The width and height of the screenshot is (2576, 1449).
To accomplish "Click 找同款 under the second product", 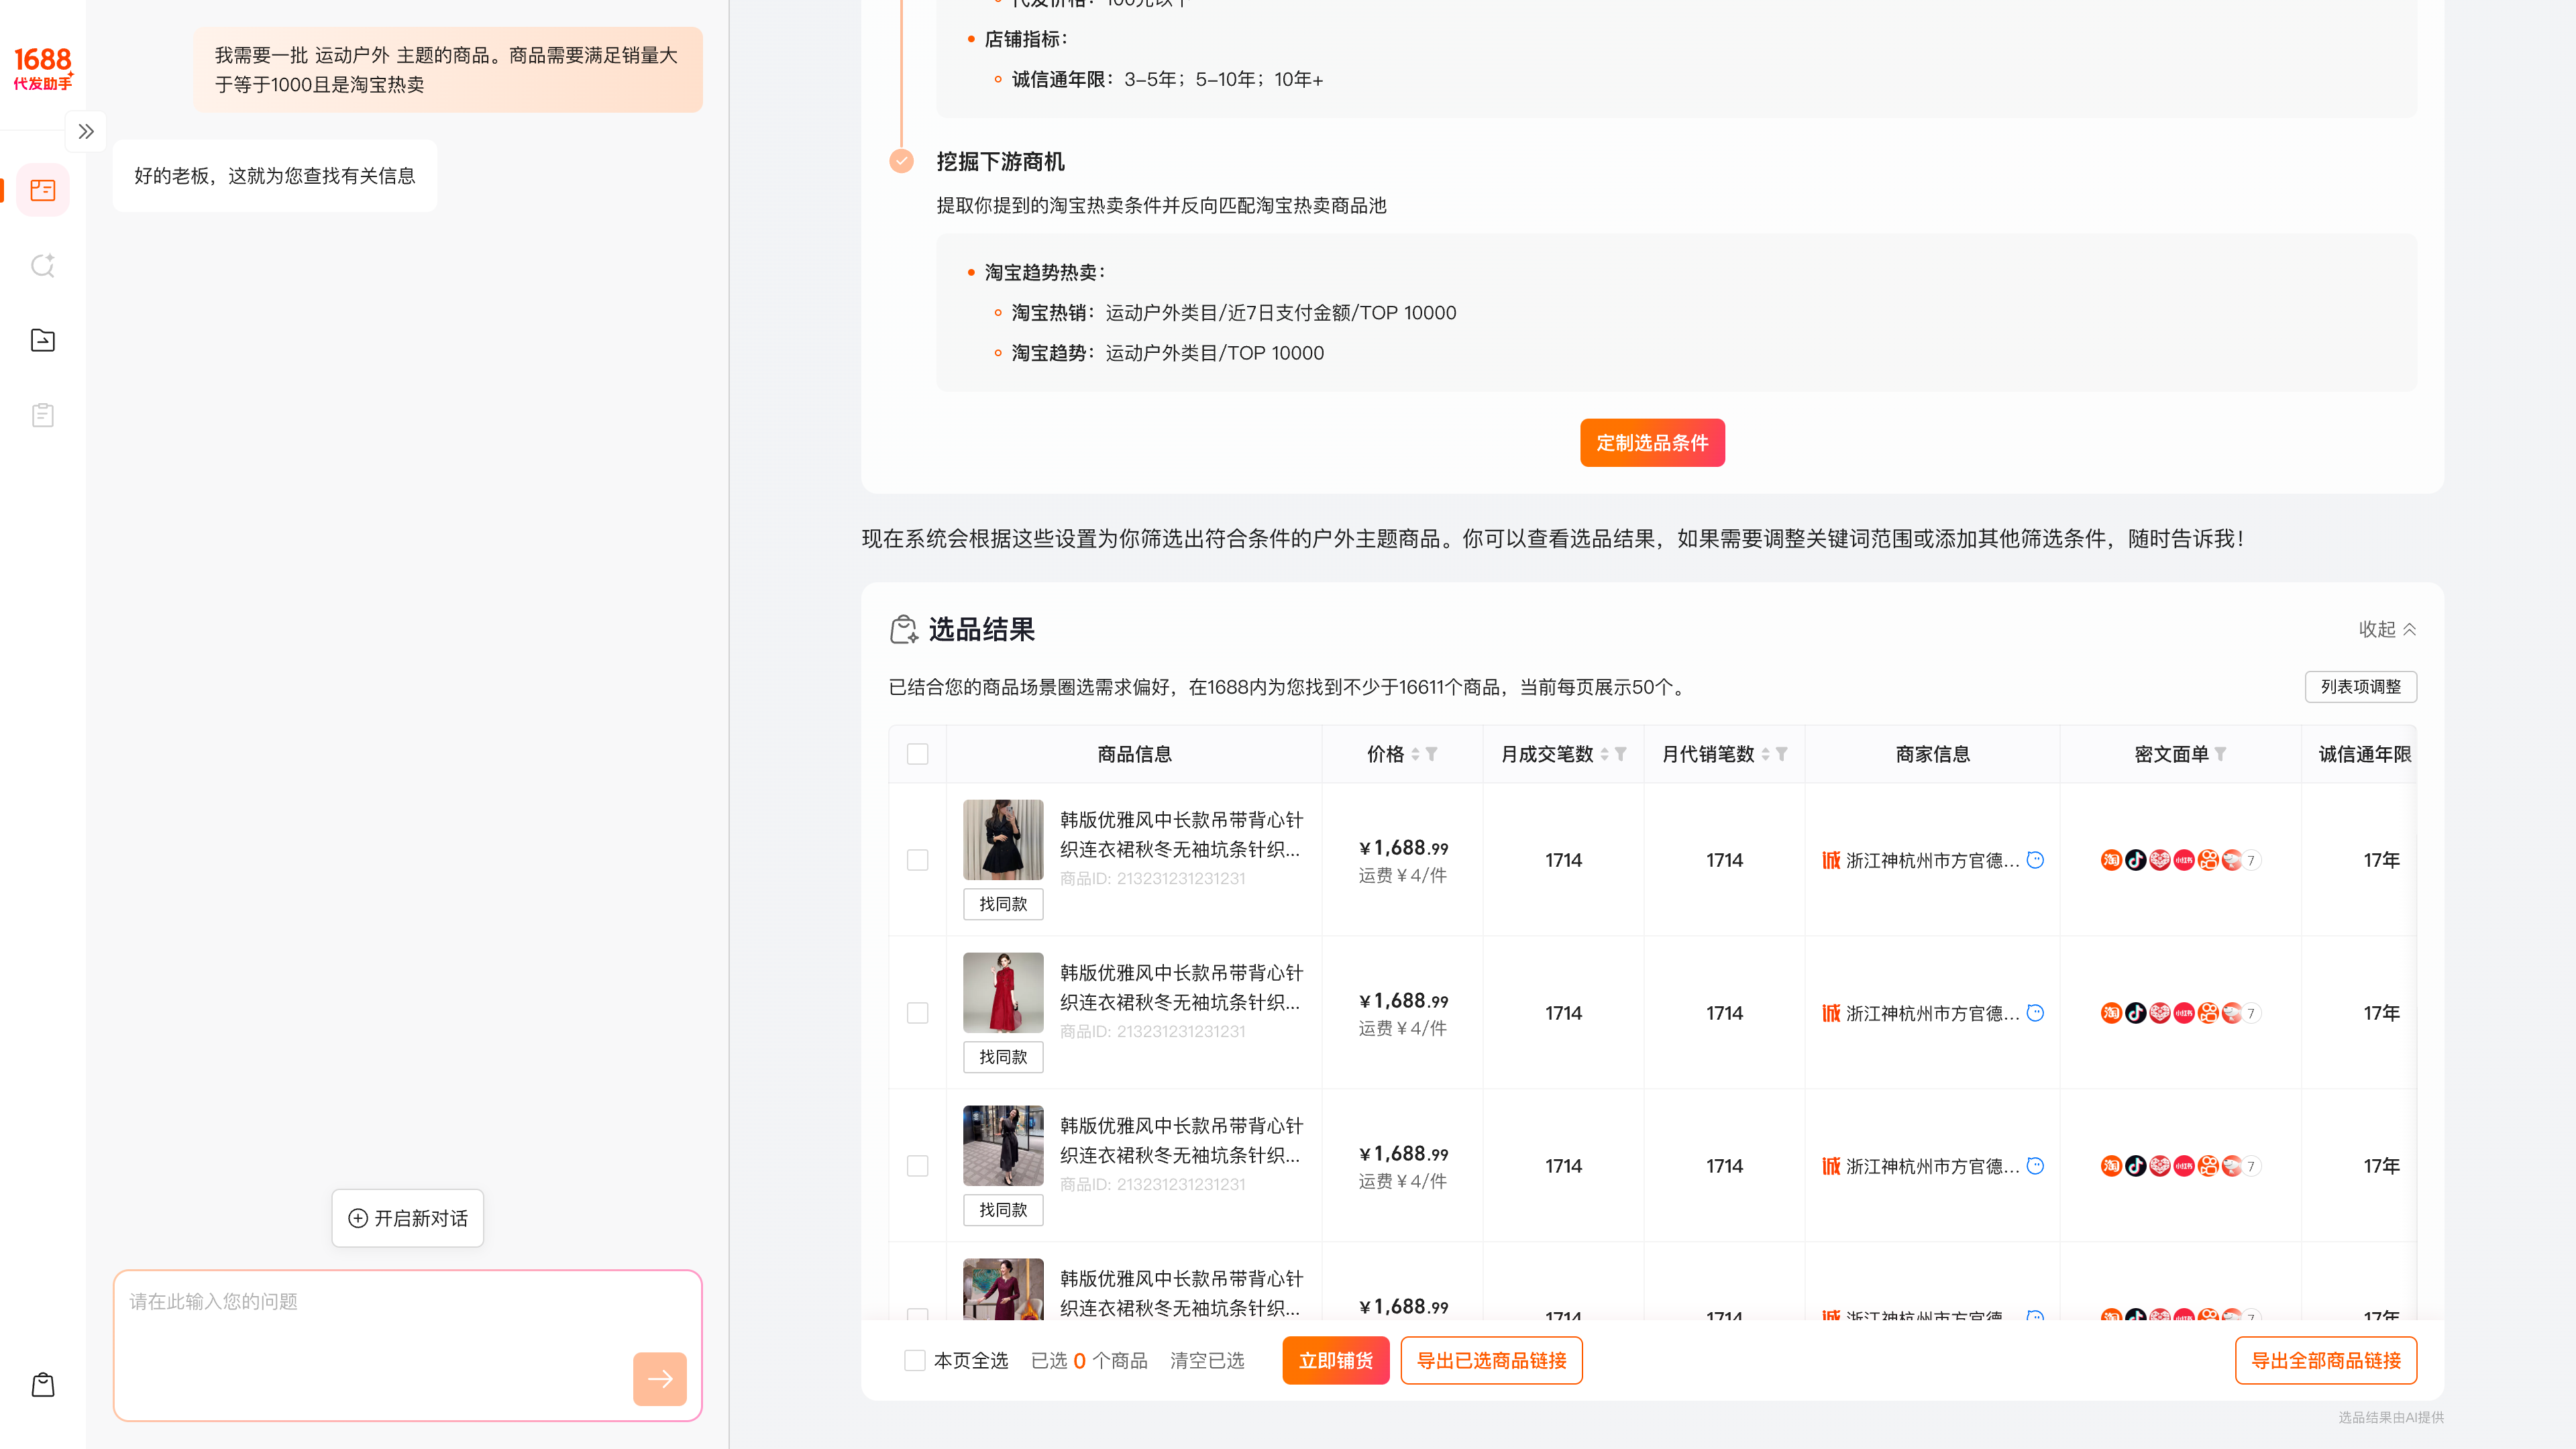I will click(1003, 1057).
